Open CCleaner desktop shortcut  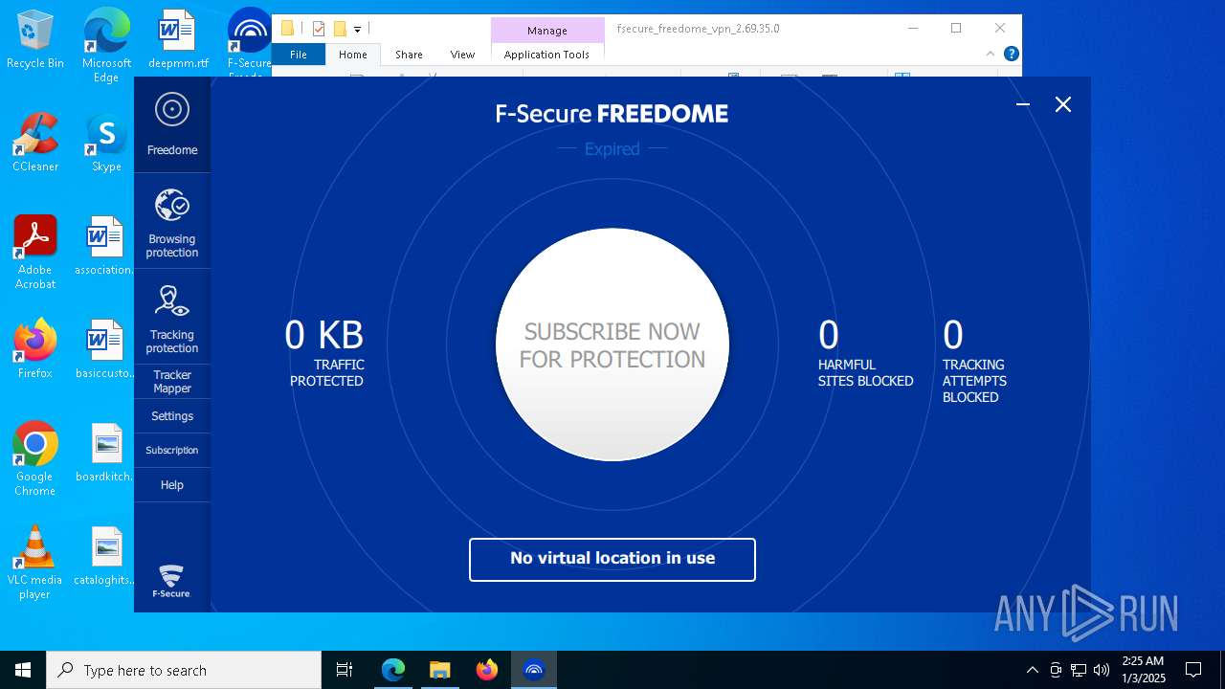[35, 144]
